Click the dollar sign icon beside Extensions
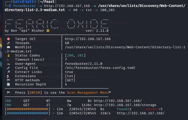The width and height of the screenshot is (188, 120). (x=8, y=76)
